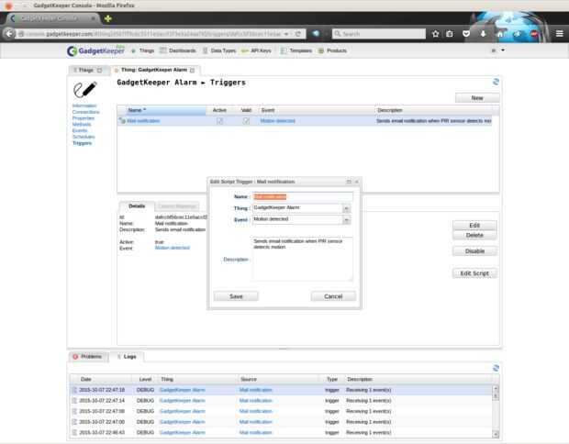Click the trigger icon beside Mail notification row
This screenshot has height=444, width=569.
(122, 120)
